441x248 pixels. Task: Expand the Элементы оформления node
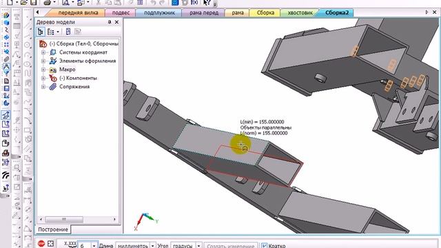pos(43,61)
